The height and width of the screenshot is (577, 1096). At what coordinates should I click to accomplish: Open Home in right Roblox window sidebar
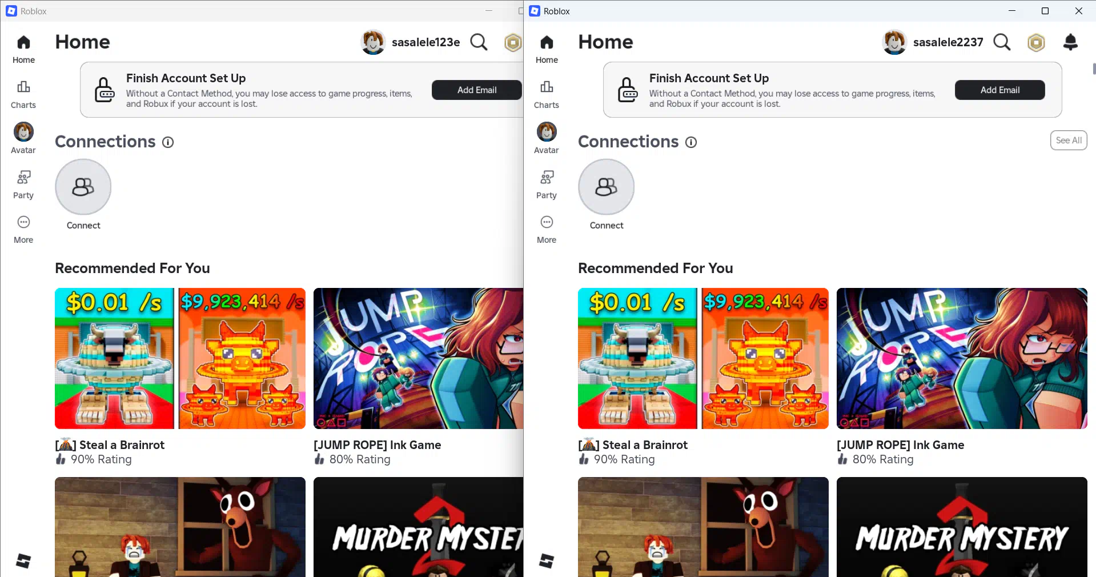coord(547,49)
